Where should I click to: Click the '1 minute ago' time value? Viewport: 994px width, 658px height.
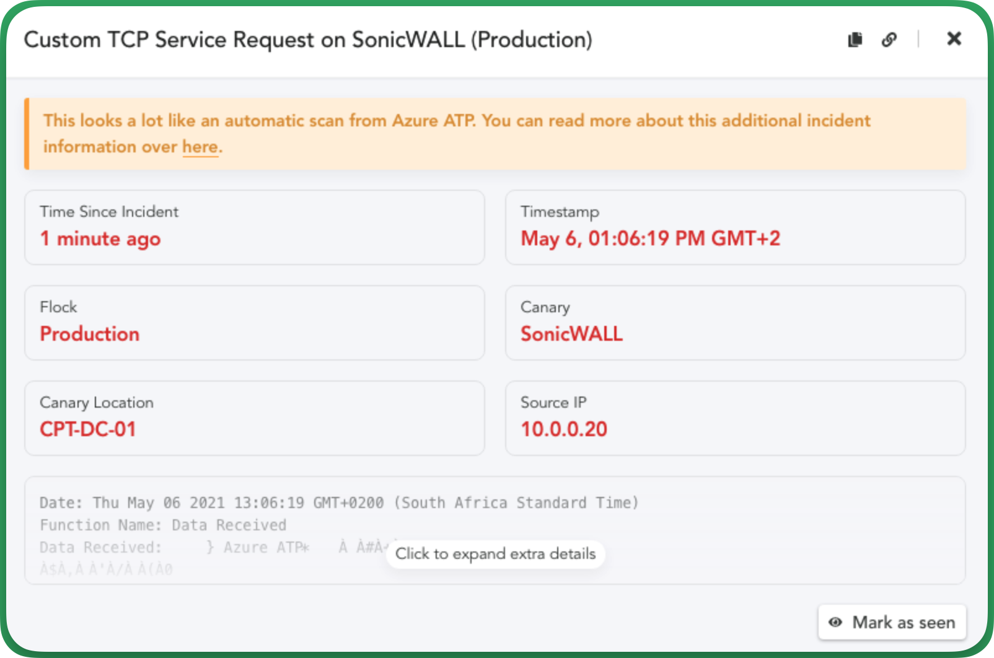tap(100, 239)
